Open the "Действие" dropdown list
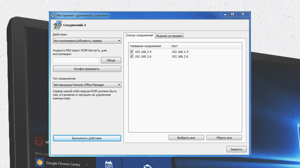The width and height of the screenshot is (300, 168). pyautogui.click(x=87, y=41)
